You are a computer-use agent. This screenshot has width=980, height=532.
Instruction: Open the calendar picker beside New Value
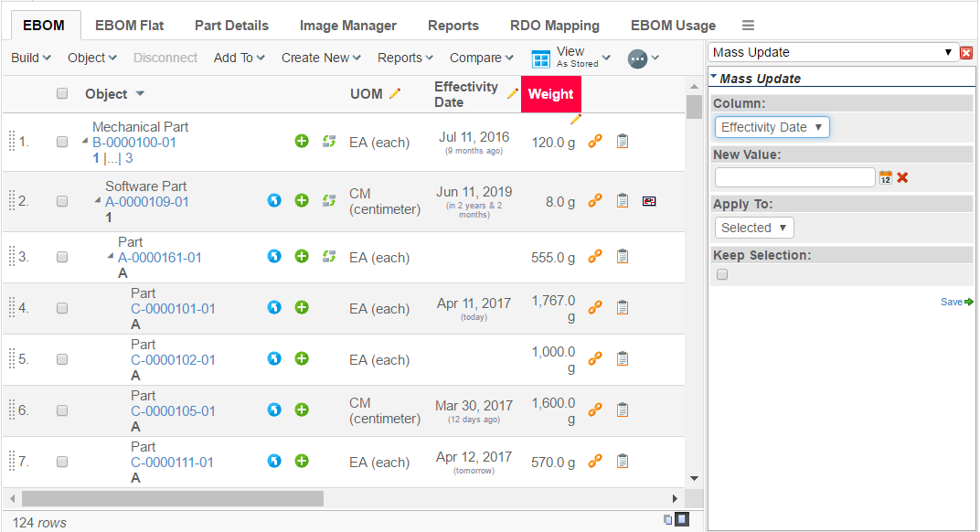(x=885, y=177)
